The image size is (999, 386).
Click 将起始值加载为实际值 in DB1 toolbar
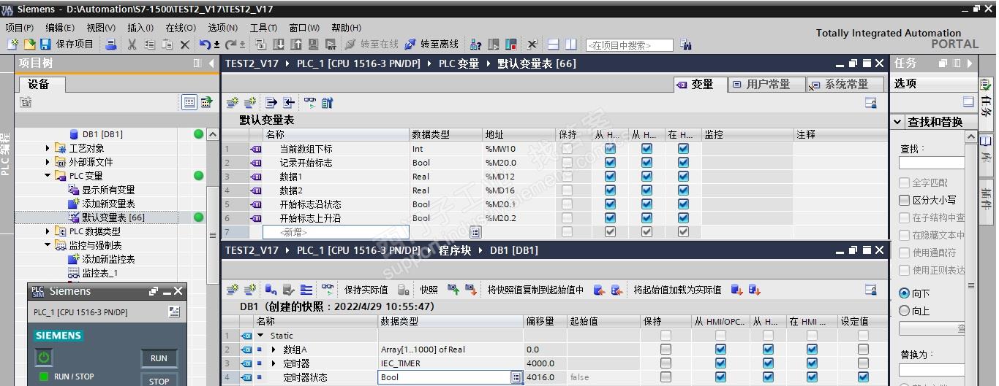677,290
